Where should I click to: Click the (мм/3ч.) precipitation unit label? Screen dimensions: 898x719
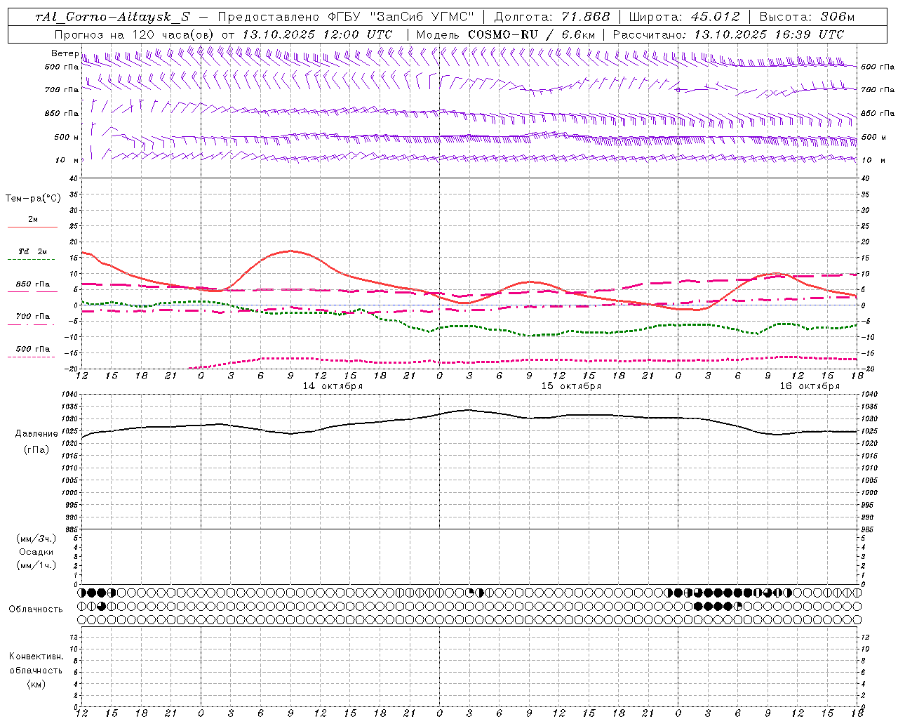coord(36,539)
